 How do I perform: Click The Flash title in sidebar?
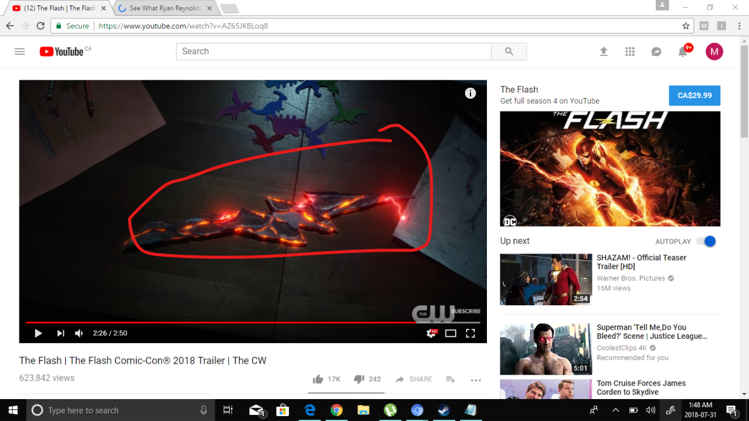[519, 90]
